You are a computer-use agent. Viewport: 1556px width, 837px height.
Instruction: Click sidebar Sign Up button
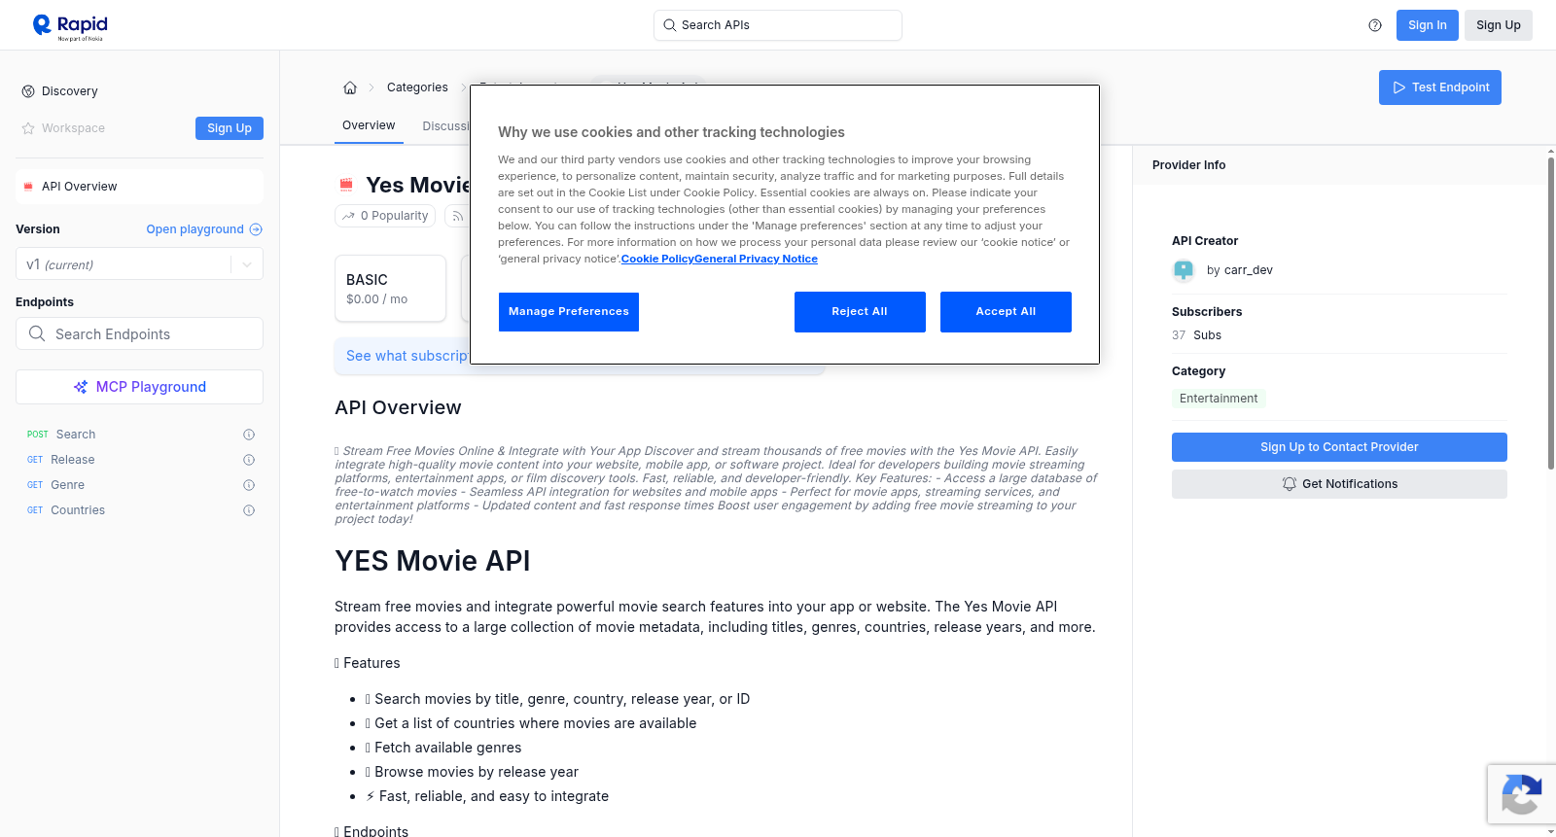(230, 128)
